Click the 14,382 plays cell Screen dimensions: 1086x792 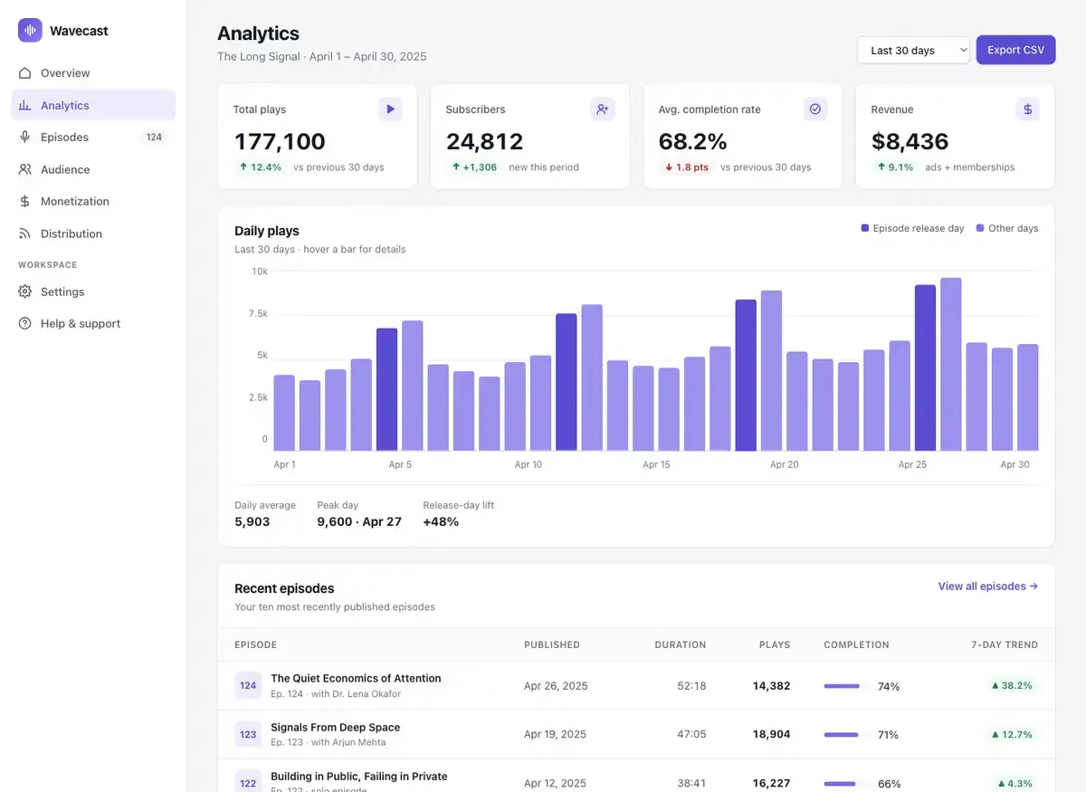[x=771, y=685]
